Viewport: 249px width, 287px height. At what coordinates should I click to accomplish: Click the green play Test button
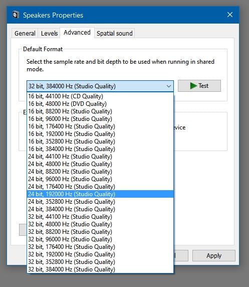[199, 86]
